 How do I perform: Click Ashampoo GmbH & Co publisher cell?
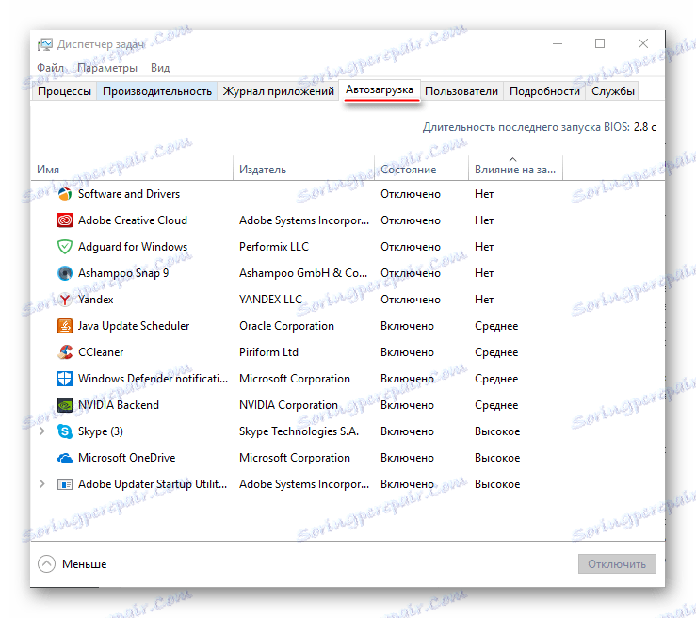pyautogui.click(x=303, y=273)
